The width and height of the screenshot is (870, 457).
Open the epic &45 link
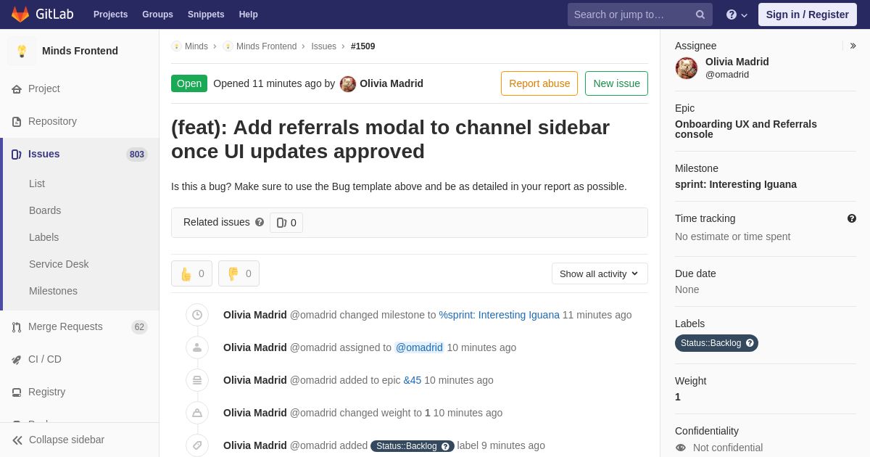coord(413,380)
